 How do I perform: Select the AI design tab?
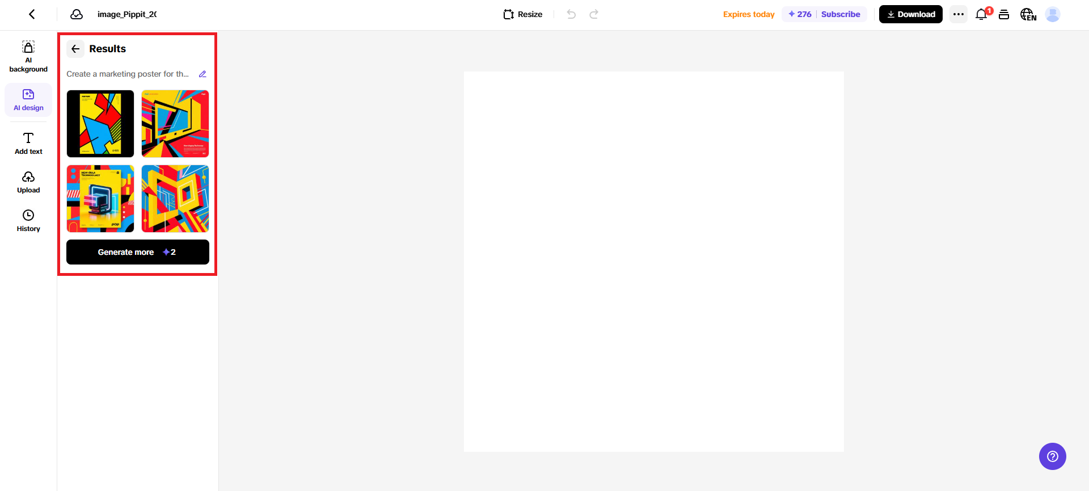point(28,100)
